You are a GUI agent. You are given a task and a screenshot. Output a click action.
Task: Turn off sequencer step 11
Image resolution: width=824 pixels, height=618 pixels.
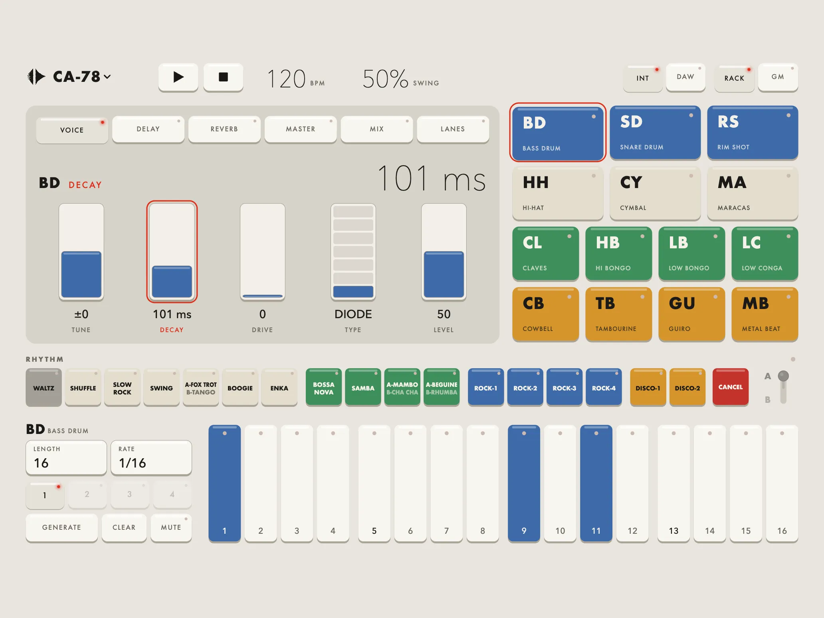point(596,483)
